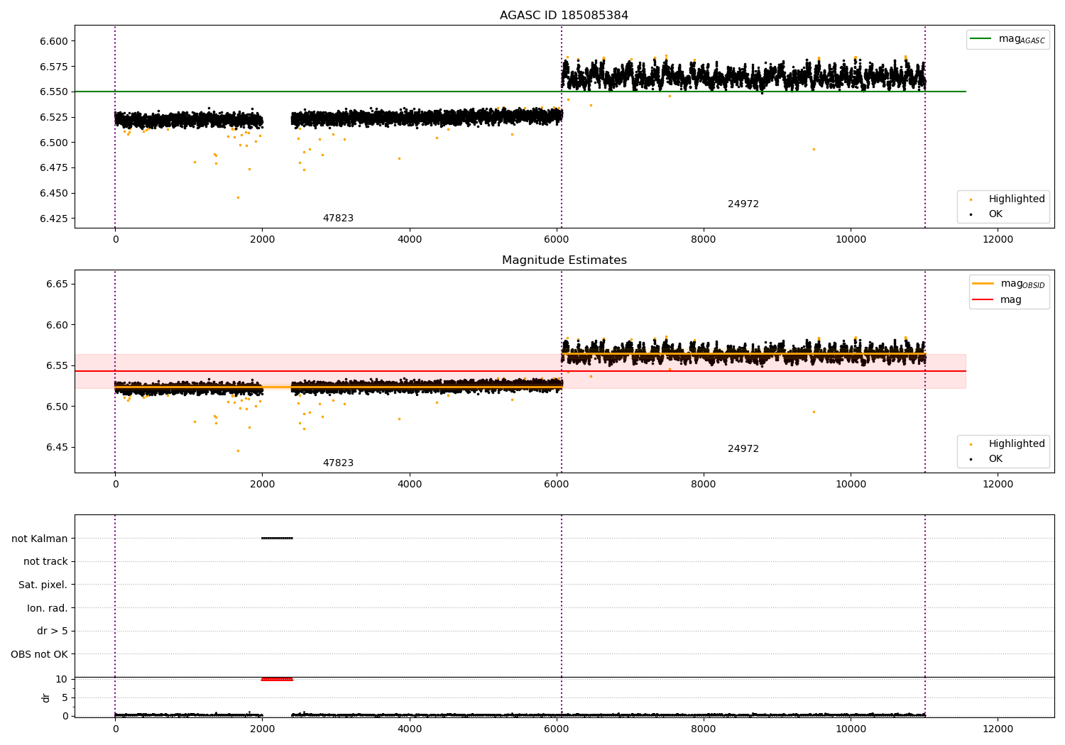This screenshot has width=1065, height=745.
Task: Click the 6.45 y-axis tick in middle plot
Action: [56, 447]
